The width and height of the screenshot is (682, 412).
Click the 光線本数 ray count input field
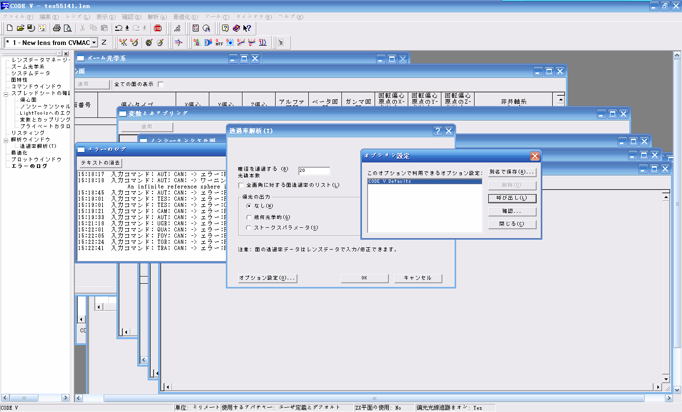pos(314,171)
